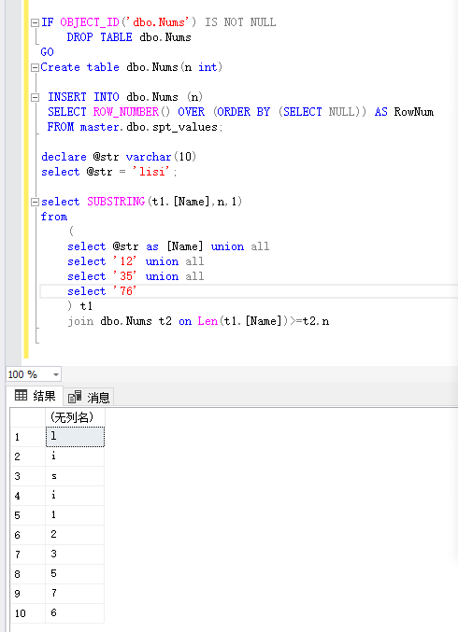Viewport: 458px width, 632px height.
Task: Click the 'lisi' string literal
Action: click(151, 172)
